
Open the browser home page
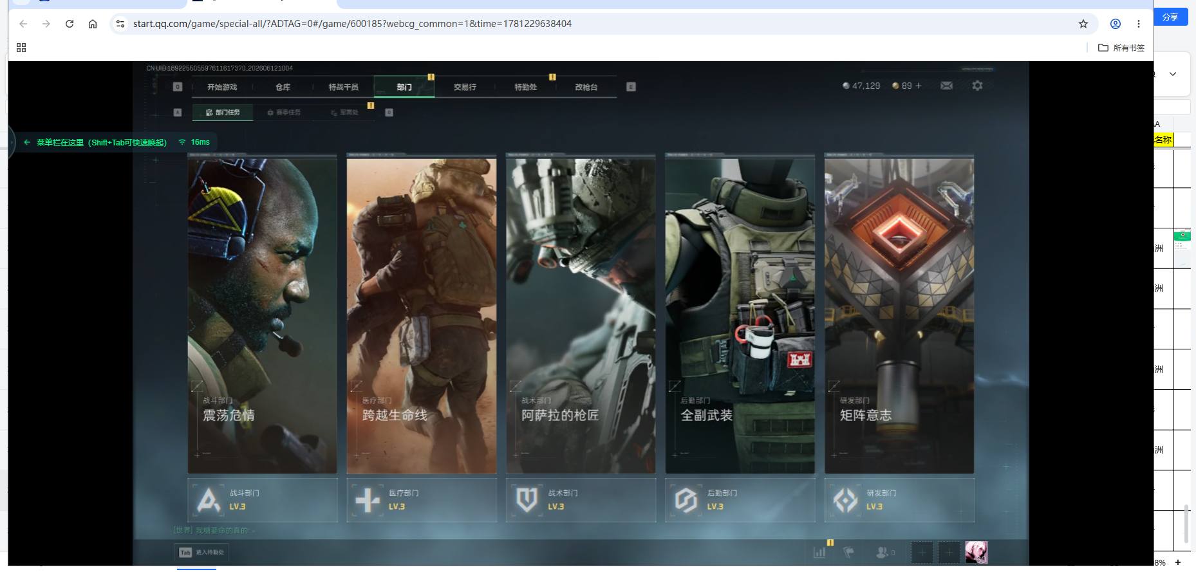(93, 24)
